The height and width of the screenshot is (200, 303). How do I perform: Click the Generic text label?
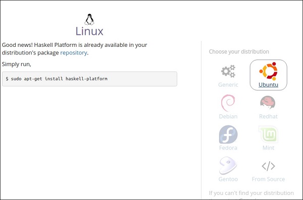[x=228, y=85]
